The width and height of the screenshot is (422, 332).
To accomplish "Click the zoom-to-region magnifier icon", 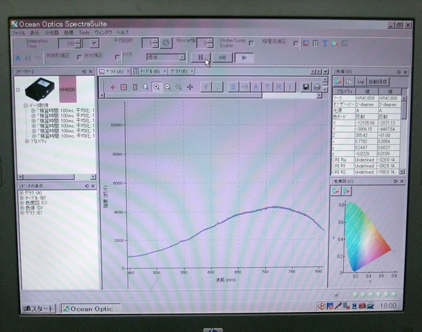I will click(x=145, y=87).
